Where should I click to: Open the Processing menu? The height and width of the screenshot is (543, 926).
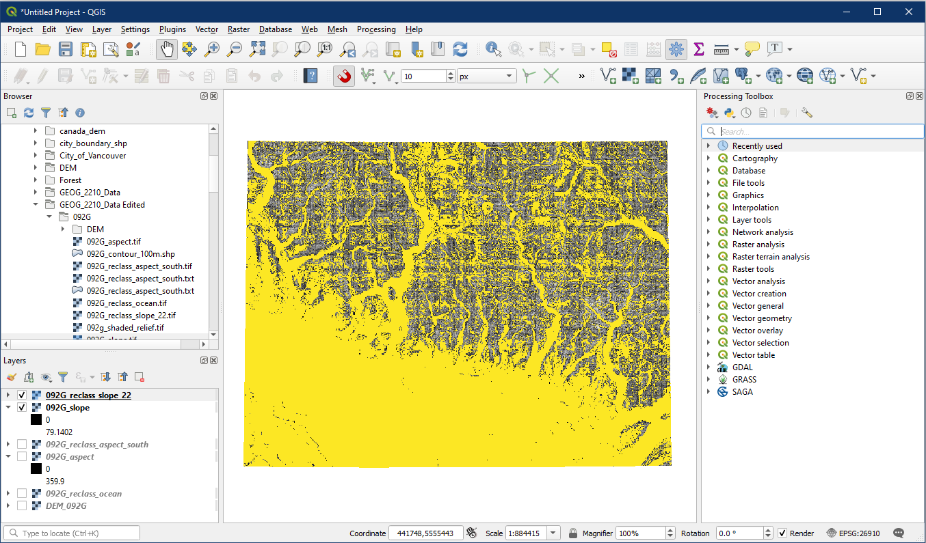click(376, 29)
